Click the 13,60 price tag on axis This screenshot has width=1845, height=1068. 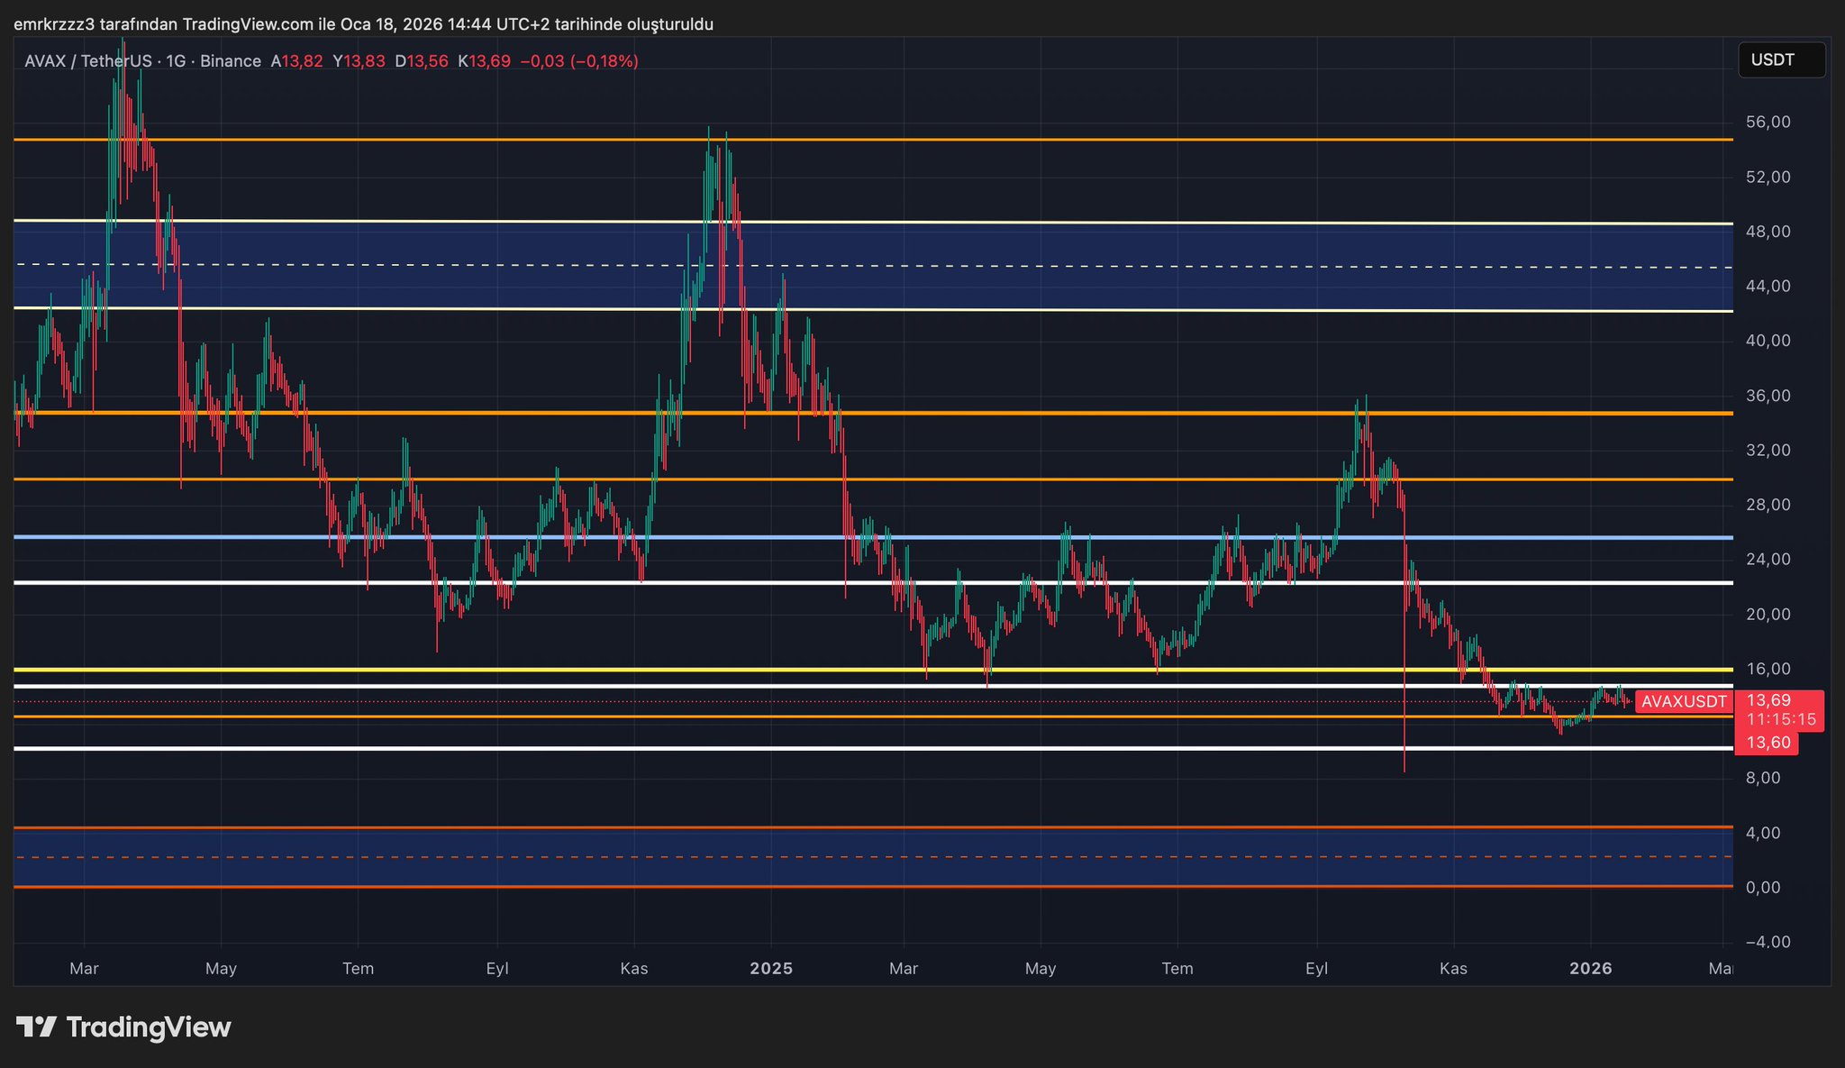[1768, 744]
